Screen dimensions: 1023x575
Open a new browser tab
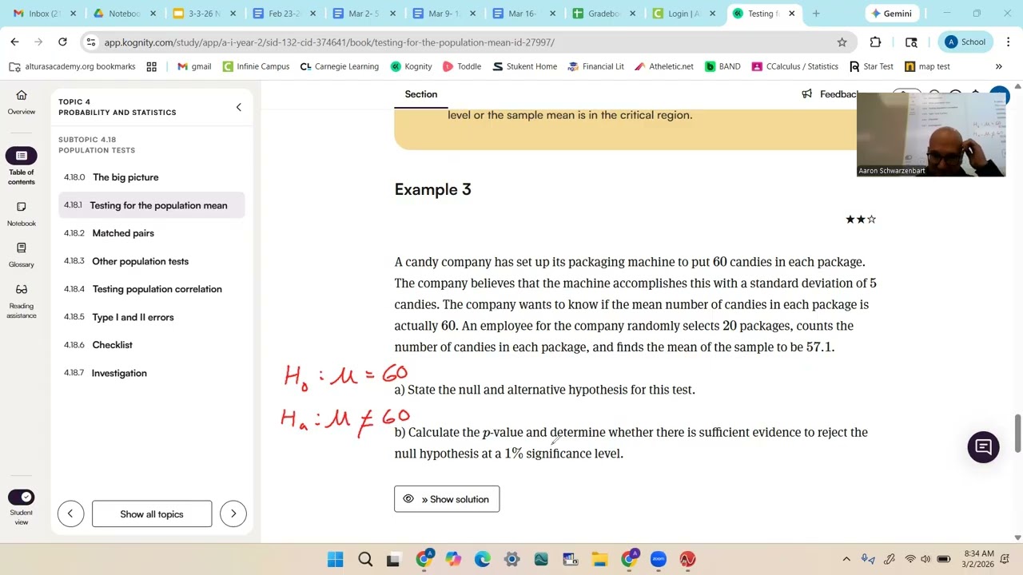coord(816,14)
